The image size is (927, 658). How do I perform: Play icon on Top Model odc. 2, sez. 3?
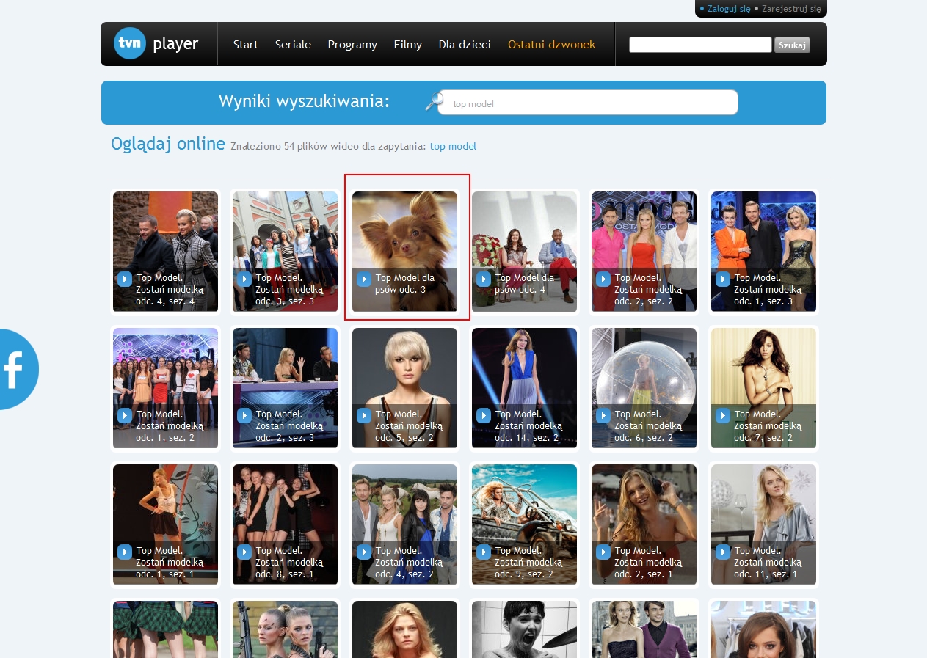[244, 415]
